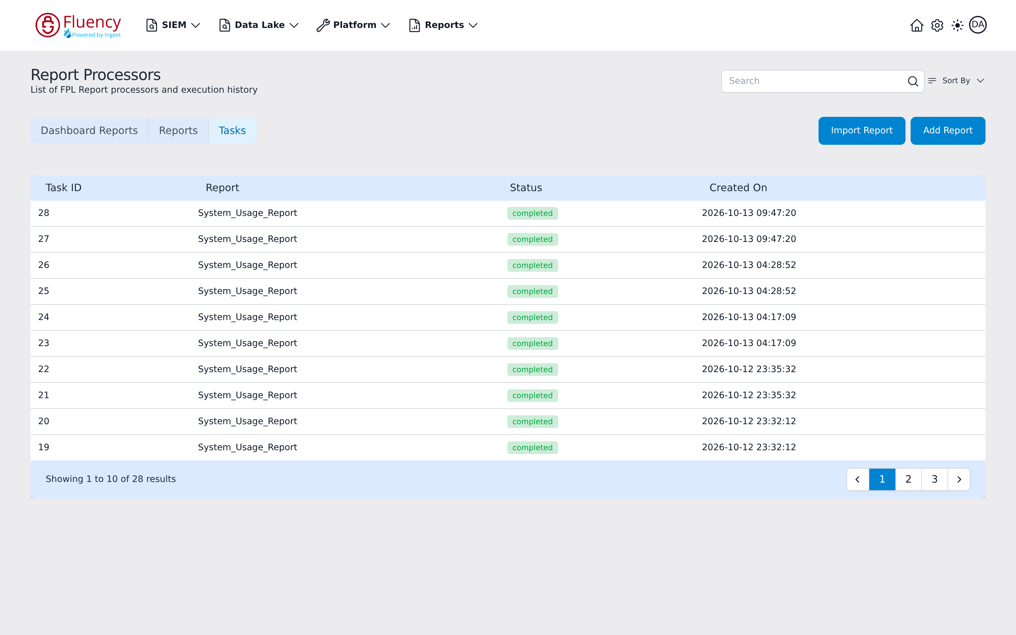Click System_Usage_Report in task 23 row

(247, 343)
